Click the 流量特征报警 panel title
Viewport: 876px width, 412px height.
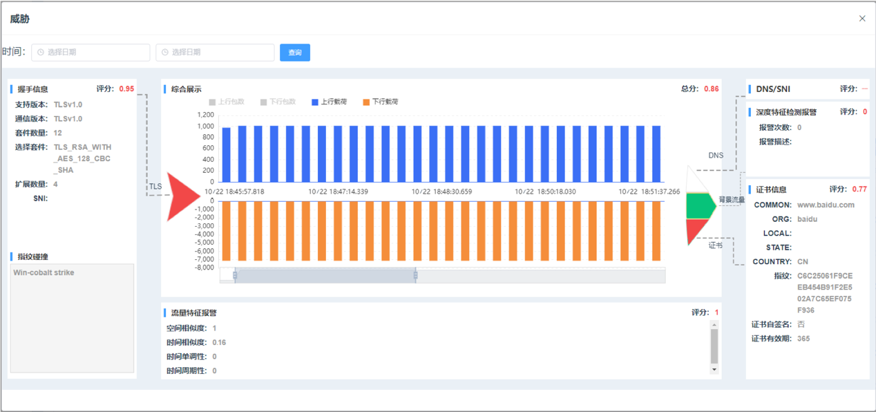(x=193, y=313)
